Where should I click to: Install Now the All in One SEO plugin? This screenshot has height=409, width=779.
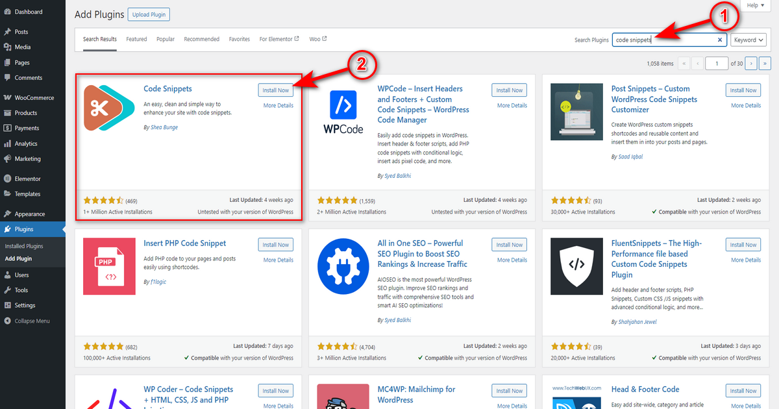pos(510,245)
